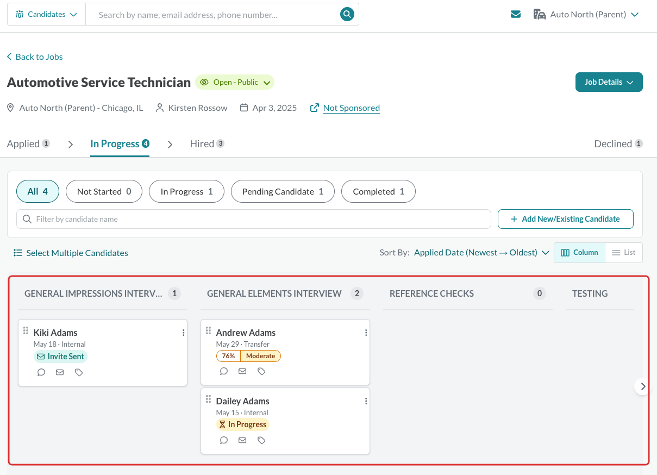Click email icon on Dailey Adams card

pyautogui.click(x=242, y=440)
